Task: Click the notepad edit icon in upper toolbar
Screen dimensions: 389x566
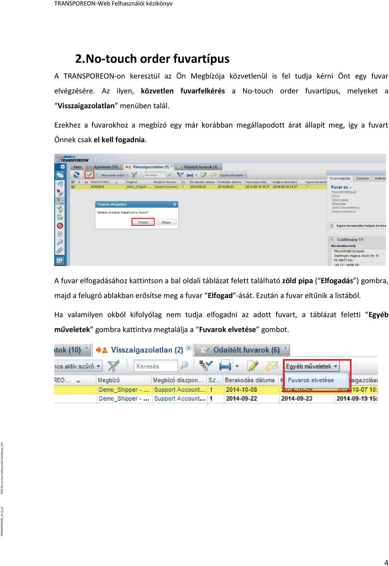Action: click(x=203, y=175)
